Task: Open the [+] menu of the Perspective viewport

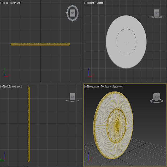Action: coord(86,87)
